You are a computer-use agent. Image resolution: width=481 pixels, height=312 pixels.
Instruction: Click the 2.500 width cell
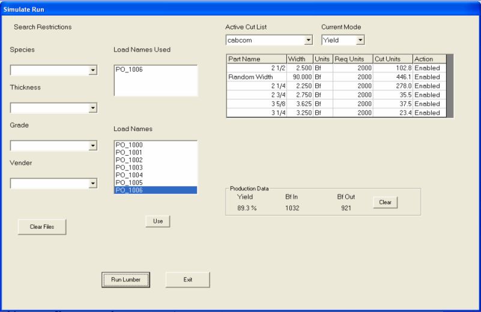click(x=300, y=68)
